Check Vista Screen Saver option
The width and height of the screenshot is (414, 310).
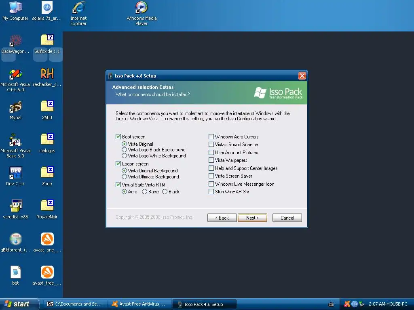(x=211, y=176)
